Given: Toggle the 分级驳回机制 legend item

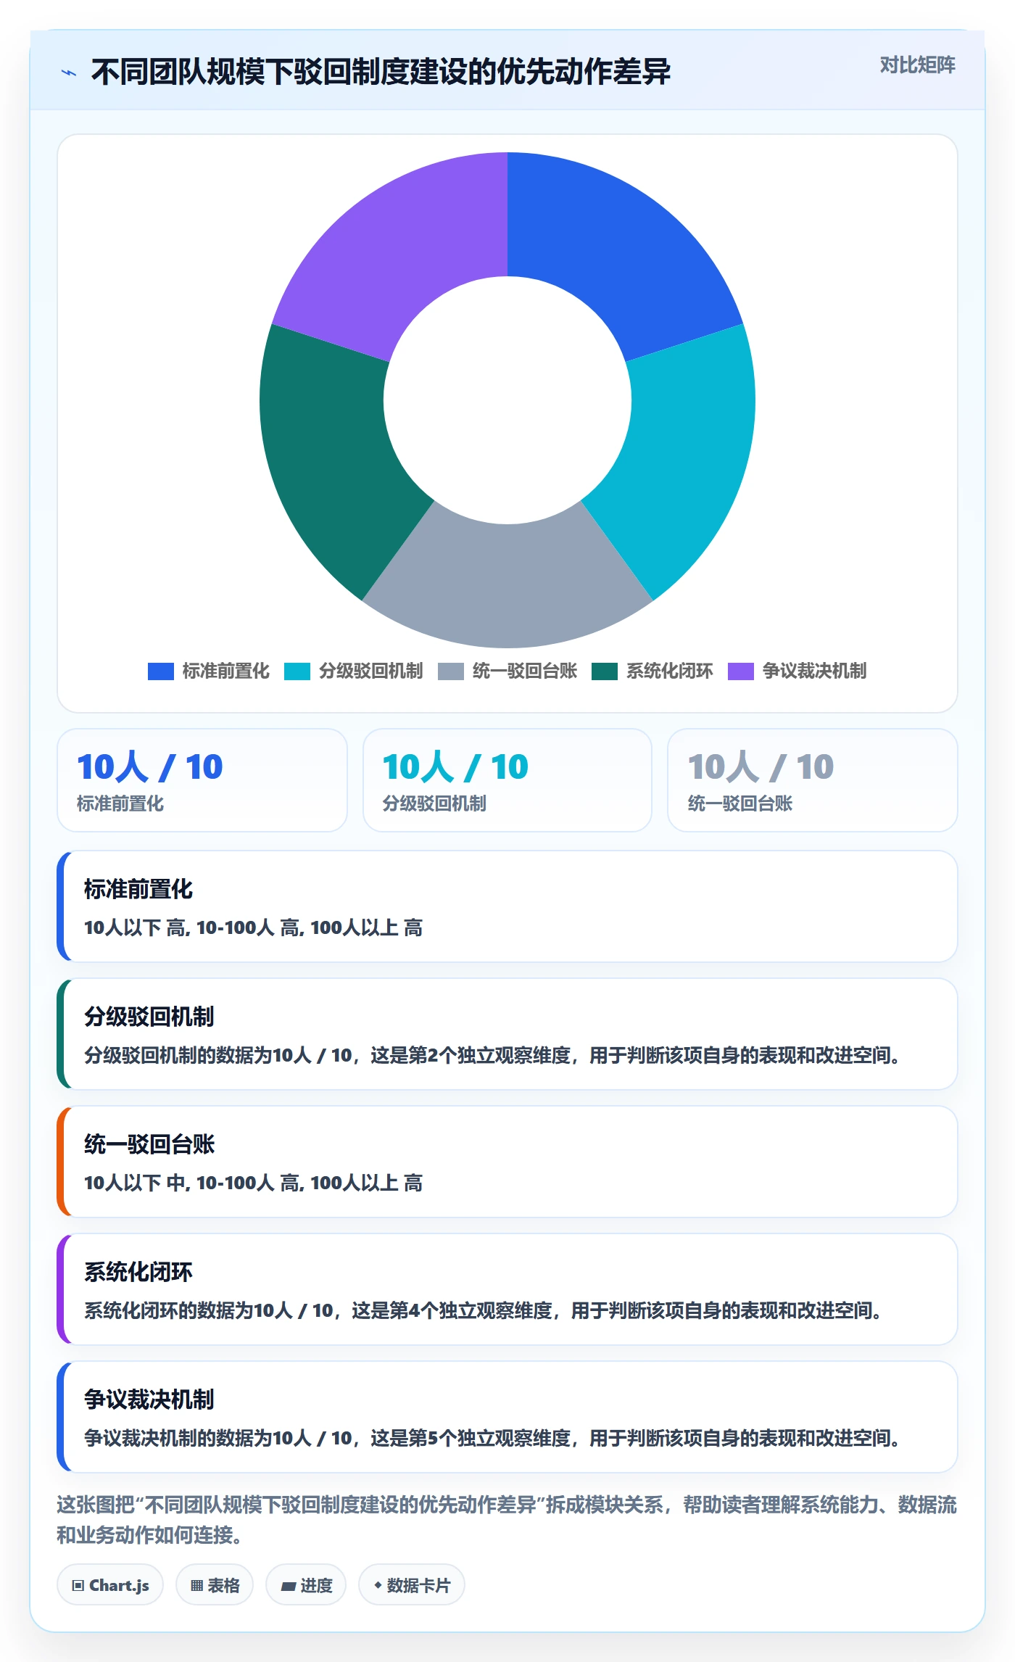Looking at the screenshot, I should click(353, 671).
